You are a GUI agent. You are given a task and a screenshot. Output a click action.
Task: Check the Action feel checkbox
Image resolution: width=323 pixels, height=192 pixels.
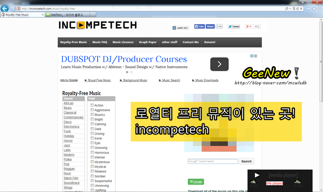tap(92, 105)
